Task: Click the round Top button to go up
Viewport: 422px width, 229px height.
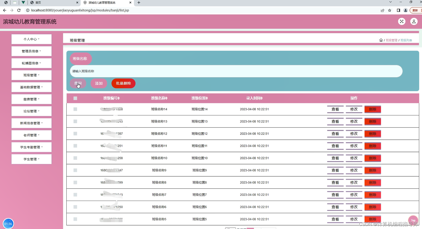Action: pos(413,220)
